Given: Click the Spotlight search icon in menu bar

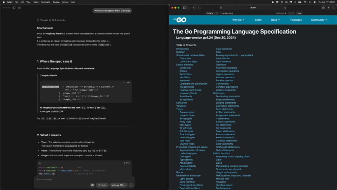Looking at the screenshot, I should coord(310,2).
